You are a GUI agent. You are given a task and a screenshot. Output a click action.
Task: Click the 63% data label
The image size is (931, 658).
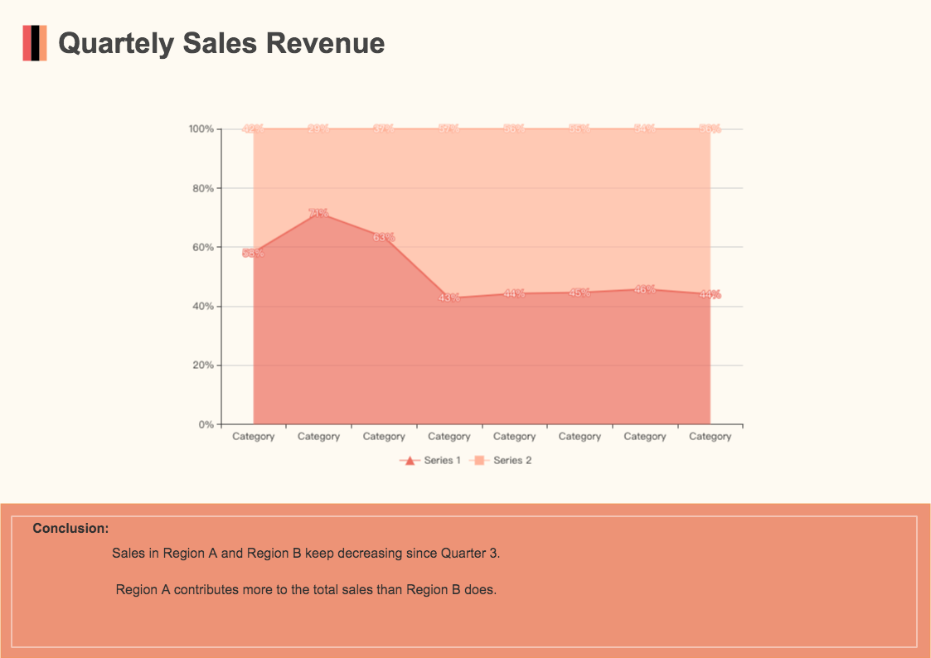pyautogui.click(x=384, y=237)
